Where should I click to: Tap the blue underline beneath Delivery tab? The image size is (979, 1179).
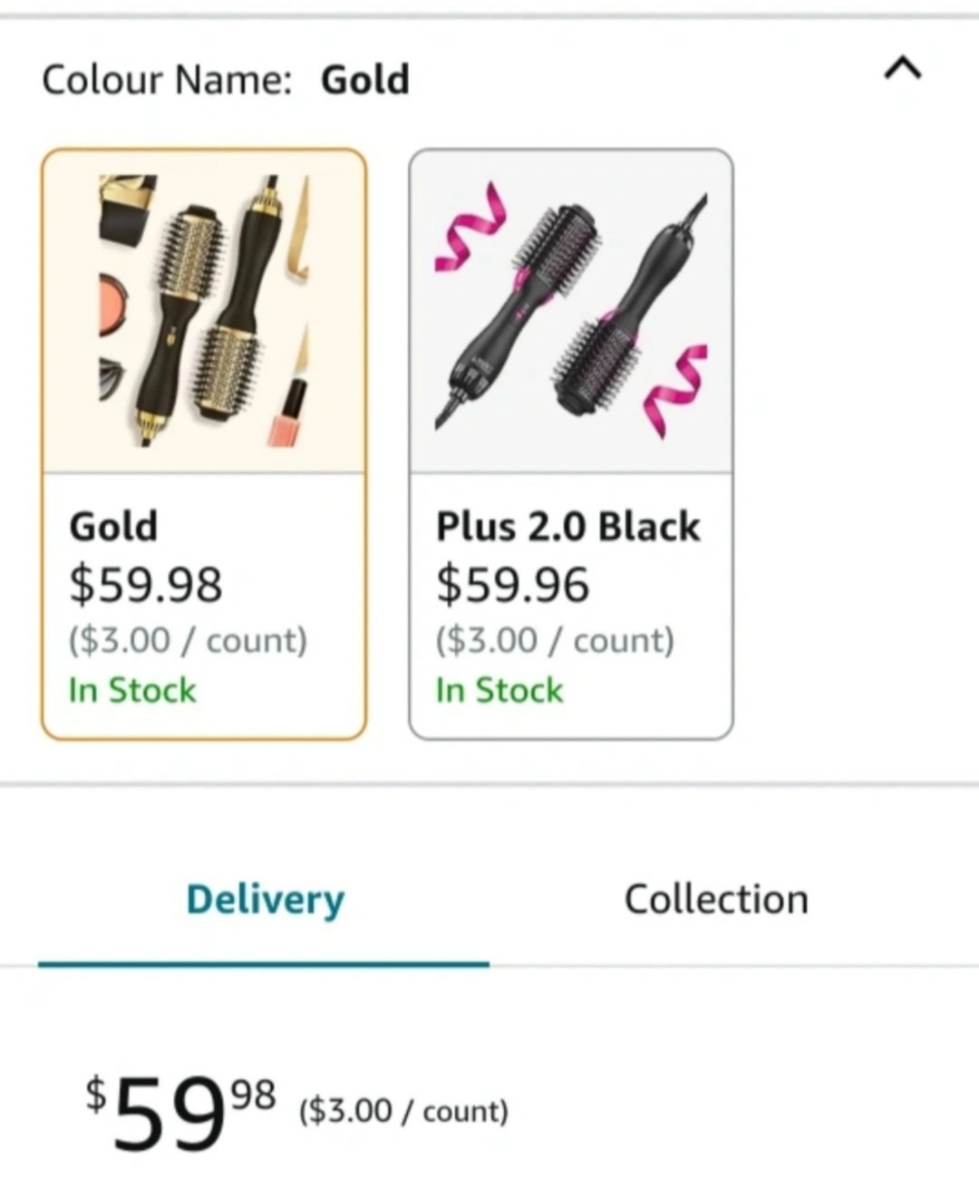click(264, 964)
